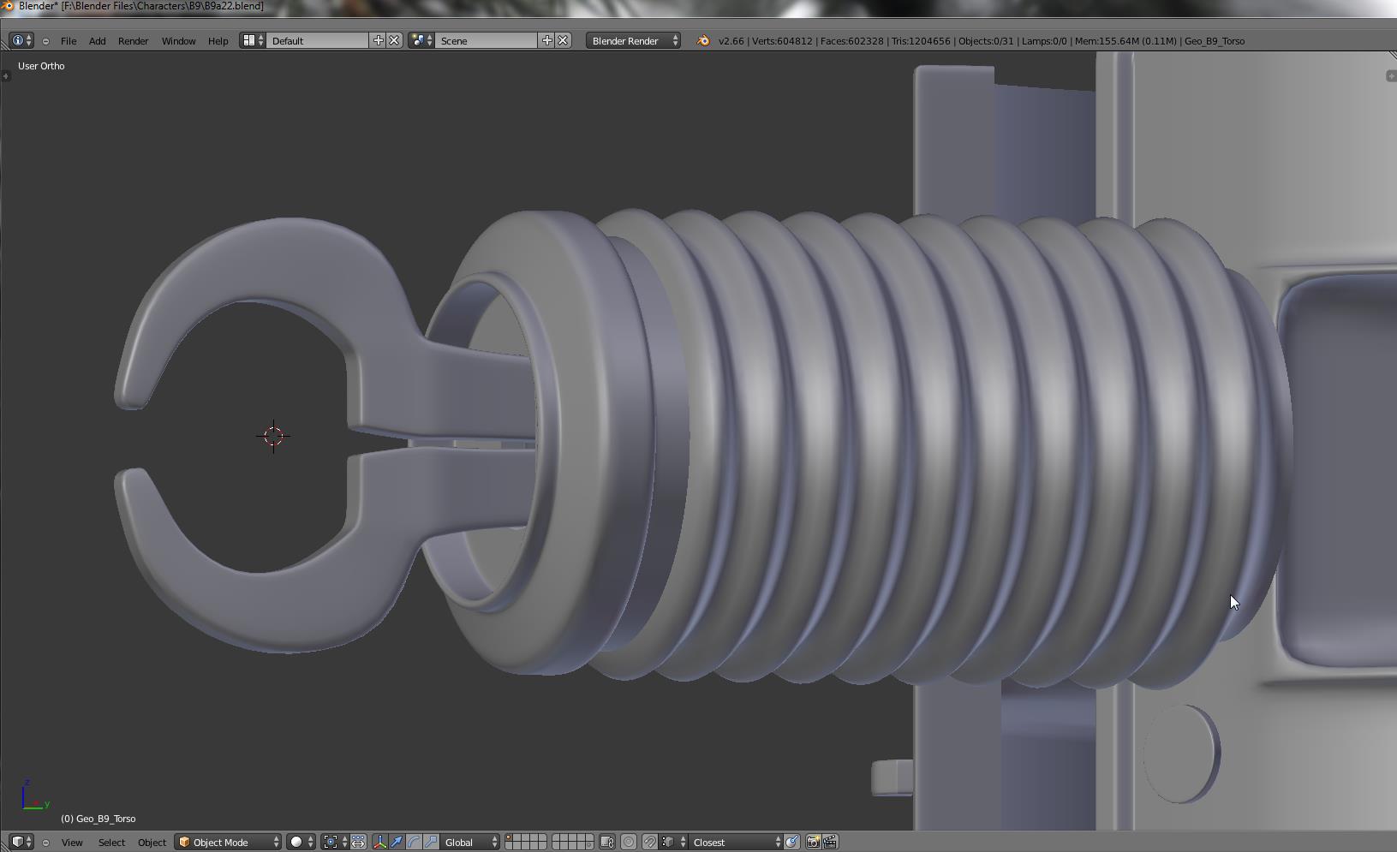This screenshot has width=1397, height=852.
Task: Open viewport shading sphere selector
Action: (x=301, y=843)
